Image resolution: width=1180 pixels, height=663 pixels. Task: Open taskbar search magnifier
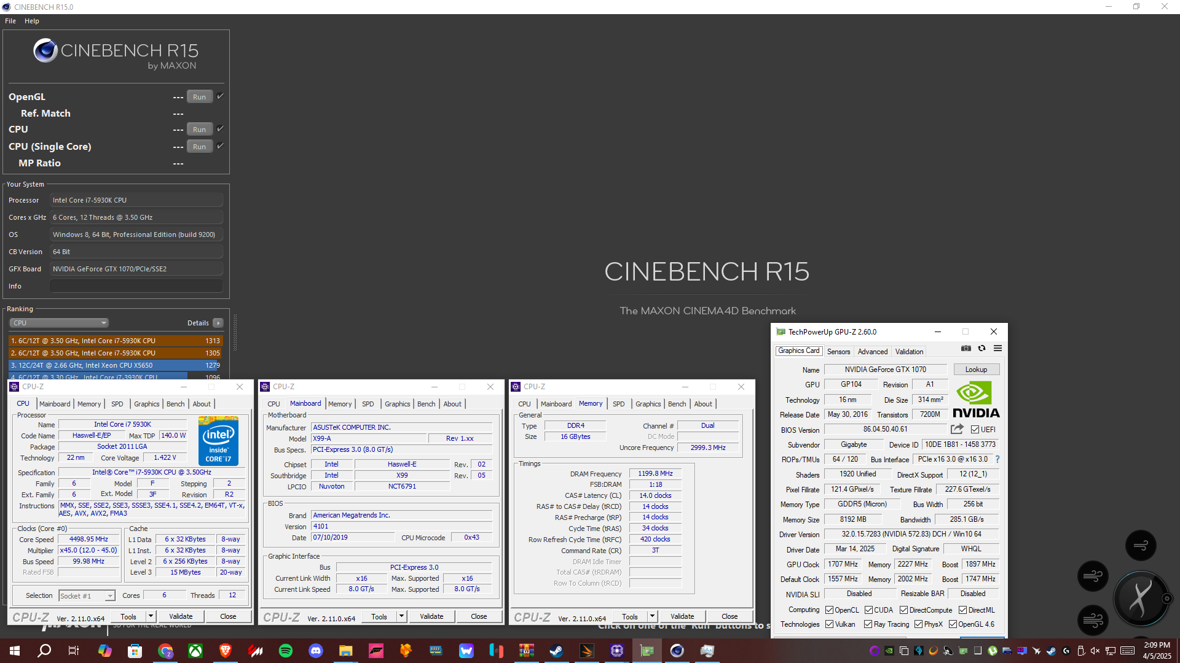44,651
